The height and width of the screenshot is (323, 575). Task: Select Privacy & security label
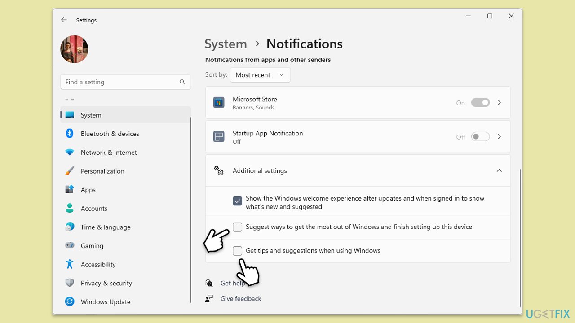click(x=106, y=283)
